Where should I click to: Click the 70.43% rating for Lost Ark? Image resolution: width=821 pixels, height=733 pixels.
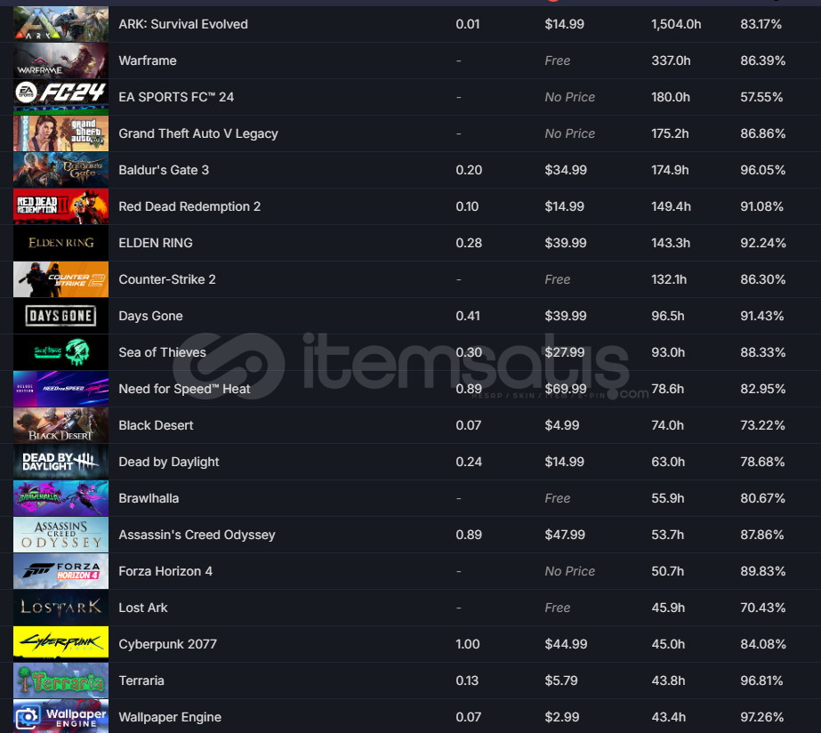point(762,608)
